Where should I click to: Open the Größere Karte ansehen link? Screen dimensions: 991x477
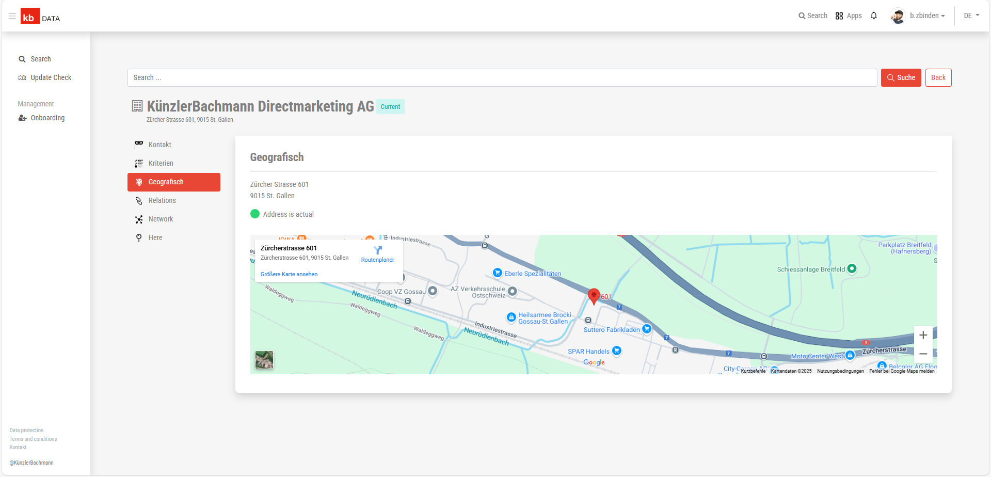point(289,274)
